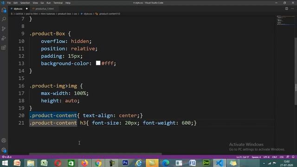Click the #fff color swatch on line 13
The height and width of the screenshot is (167, 297).
[98, 63]
